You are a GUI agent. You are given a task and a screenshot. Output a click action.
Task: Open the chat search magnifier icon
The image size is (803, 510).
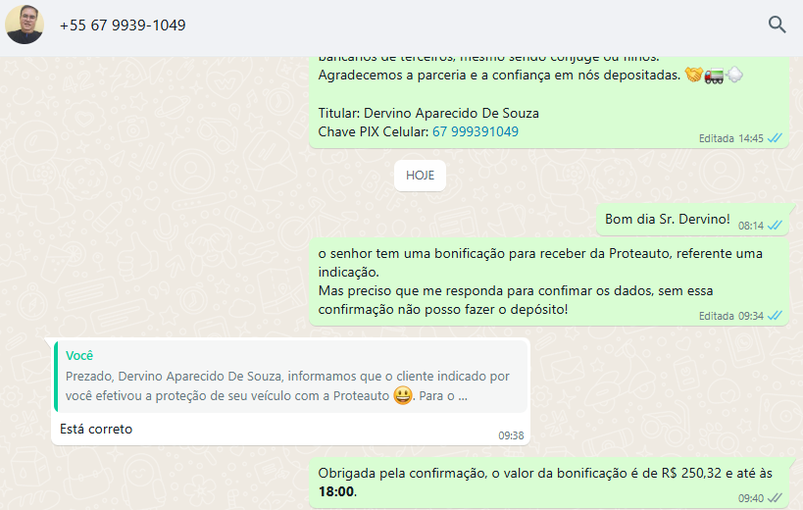point(777,25)
